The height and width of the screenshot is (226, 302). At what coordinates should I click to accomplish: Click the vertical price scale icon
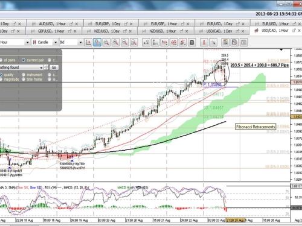point(155,42)
